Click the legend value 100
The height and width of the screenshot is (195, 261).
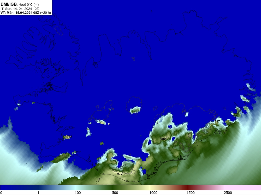[x=78, y=193]
